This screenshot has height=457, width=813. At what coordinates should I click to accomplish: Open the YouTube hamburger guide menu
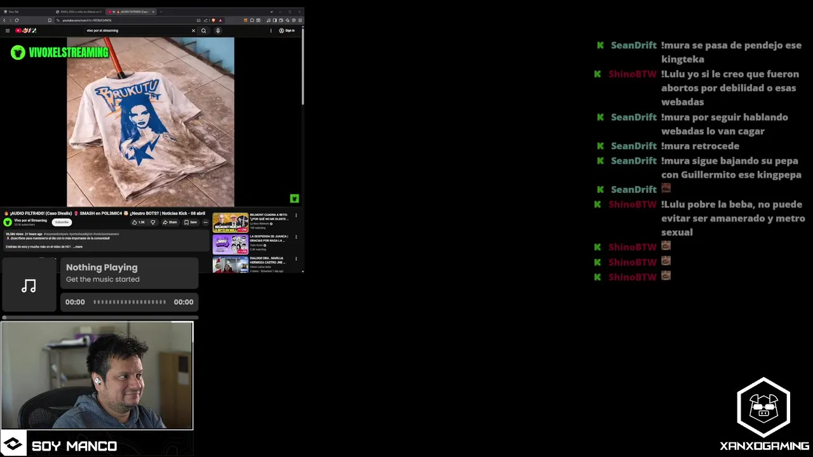point(8,30)
